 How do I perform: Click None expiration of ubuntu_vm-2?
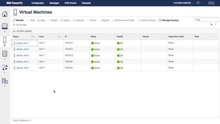(x=171, y=49)
